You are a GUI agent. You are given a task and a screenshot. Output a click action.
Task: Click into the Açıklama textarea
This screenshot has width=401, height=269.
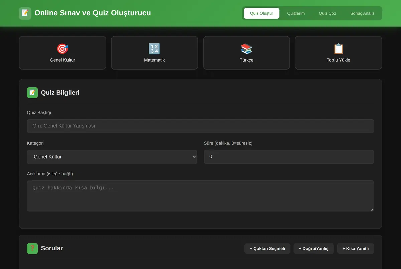200,196
